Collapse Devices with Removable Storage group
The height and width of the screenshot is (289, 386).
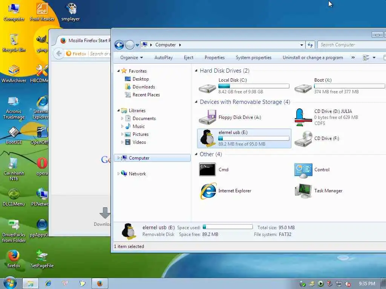coord(196,102)
